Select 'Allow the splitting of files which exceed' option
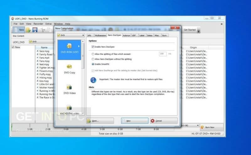251x155 pixels. 93,54
